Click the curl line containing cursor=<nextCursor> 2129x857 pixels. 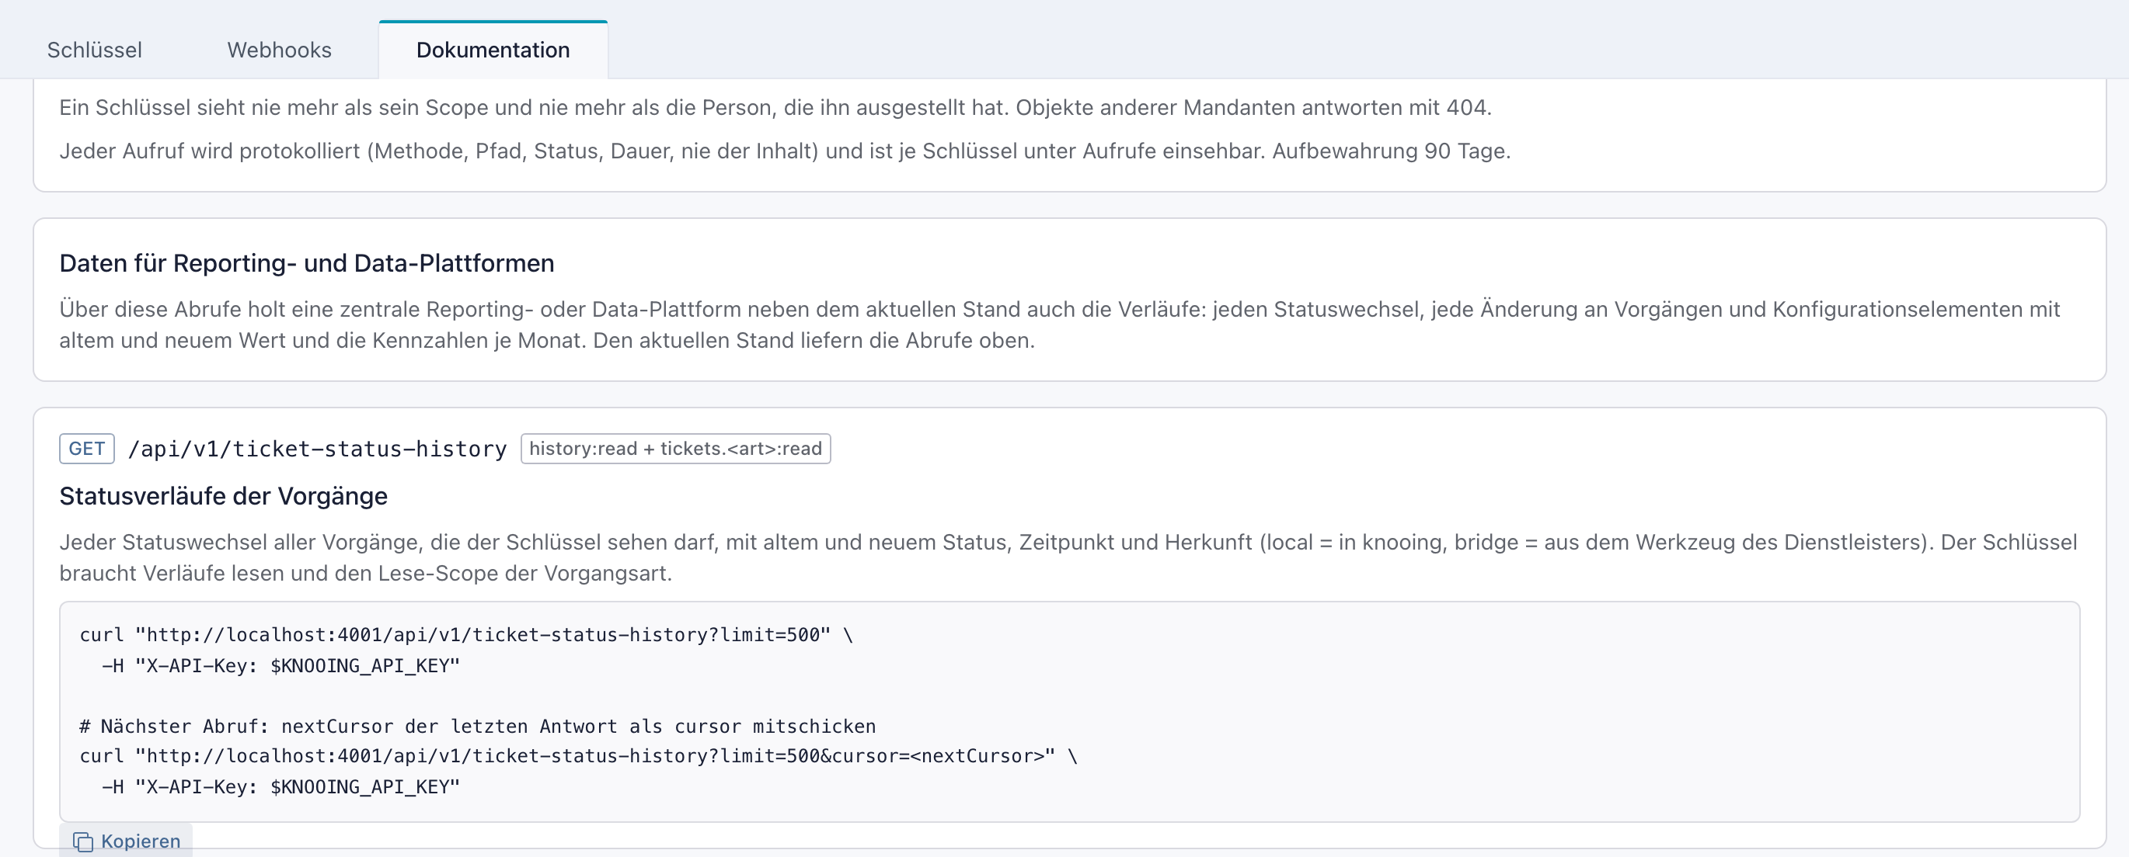(x=579, y=755)
